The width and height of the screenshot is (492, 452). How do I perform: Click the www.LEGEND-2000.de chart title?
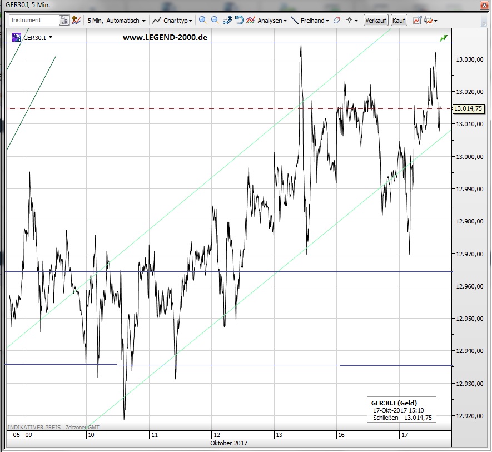[165, 37]
